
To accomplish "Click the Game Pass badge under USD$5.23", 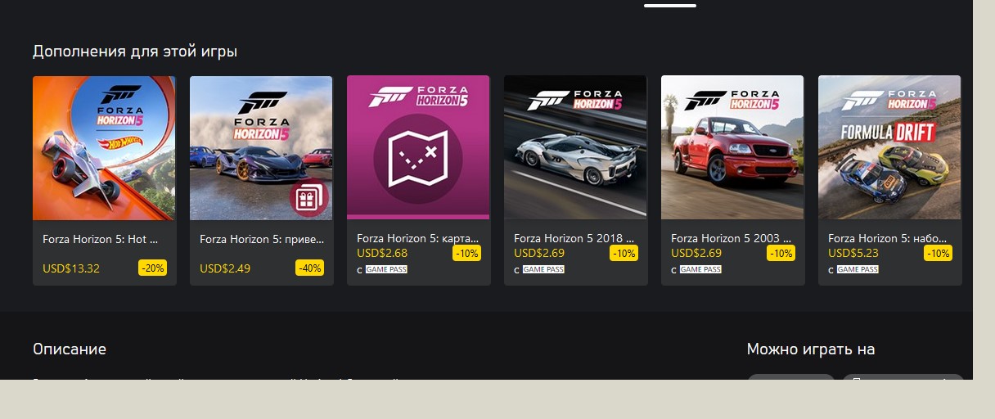I will coord(858,269).
